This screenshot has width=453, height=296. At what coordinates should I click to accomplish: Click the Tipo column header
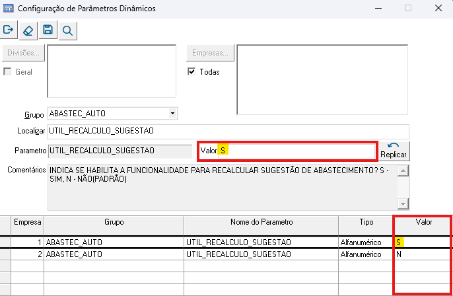pyautogui.click(x=365, y=223)
